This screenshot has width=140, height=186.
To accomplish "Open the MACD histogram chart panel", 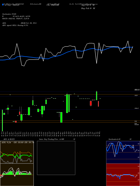I will point(17,175).
